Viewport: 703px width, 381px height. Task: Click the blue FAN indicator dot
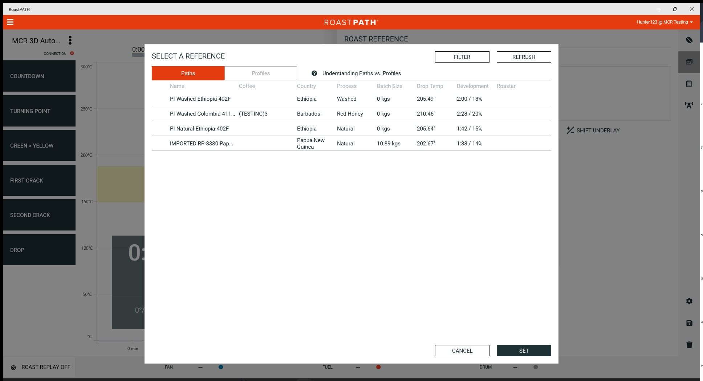point(221,367)
